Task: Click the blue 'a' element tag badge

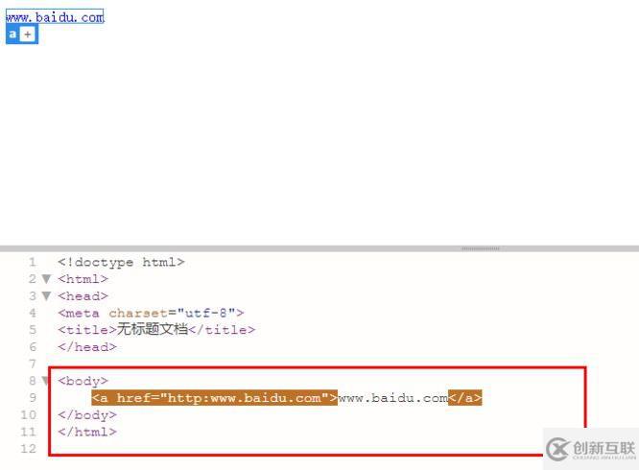Action: pos(12,35)
